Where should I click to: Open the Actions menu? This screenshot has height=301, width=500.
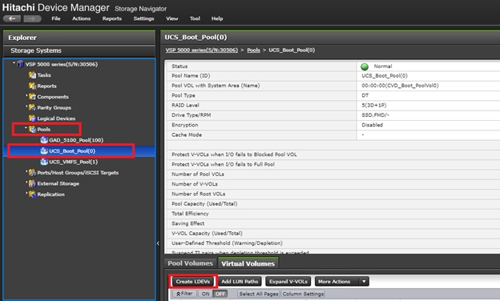point(81,18)
